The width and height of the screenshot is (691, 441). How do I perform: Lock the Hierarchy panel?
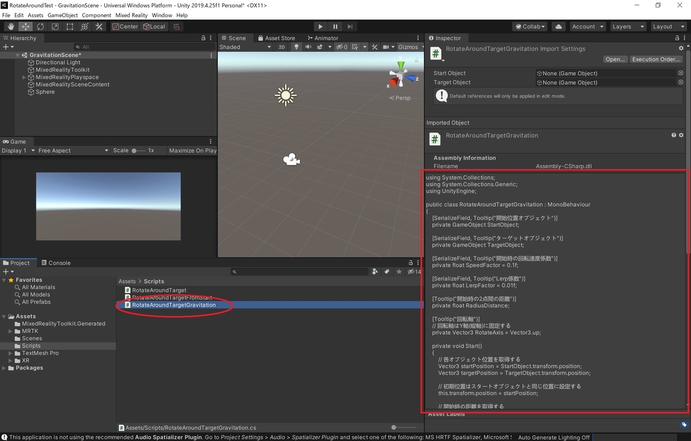pos(203,38)
